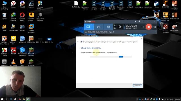
Task: Take a screenshot with Bandicam camera icon
Action: coord(155,27)
